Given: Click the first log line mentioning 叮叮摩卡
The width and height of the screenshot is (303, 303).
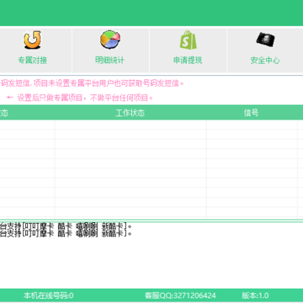Looking at the screenshot, I should click(x=66, y=226).
